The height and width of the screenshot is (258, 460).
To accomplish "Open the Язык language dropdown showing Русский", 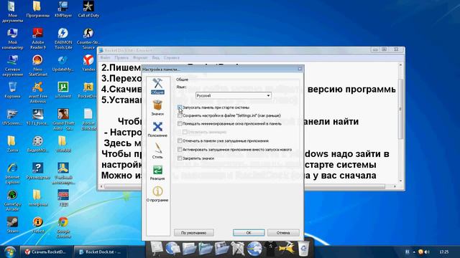I will 233,95.
